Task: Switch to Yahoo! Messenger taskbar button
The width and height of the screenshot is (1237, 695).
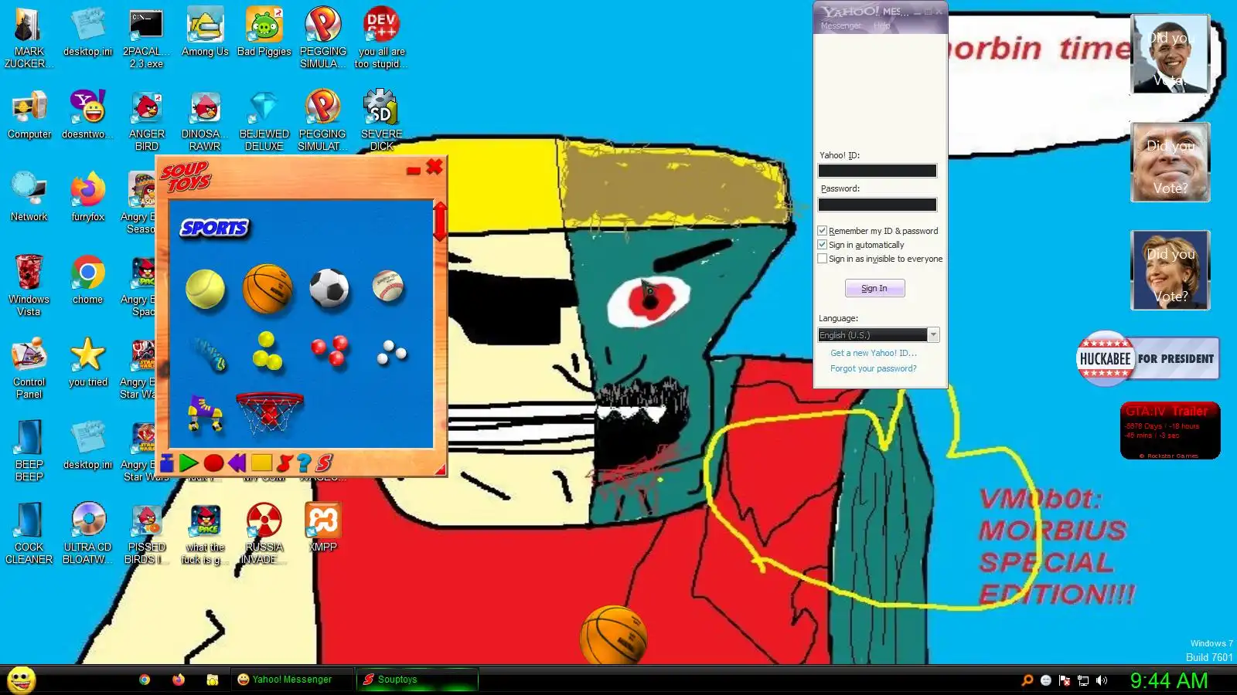Action: pos(294,680)
